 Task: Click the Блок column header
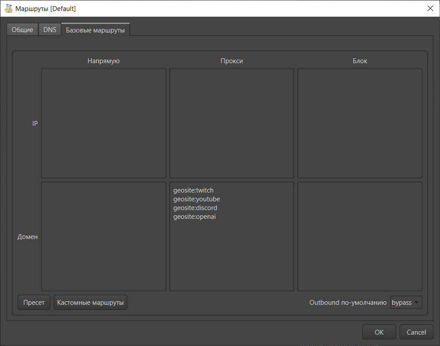coord(360,61)
